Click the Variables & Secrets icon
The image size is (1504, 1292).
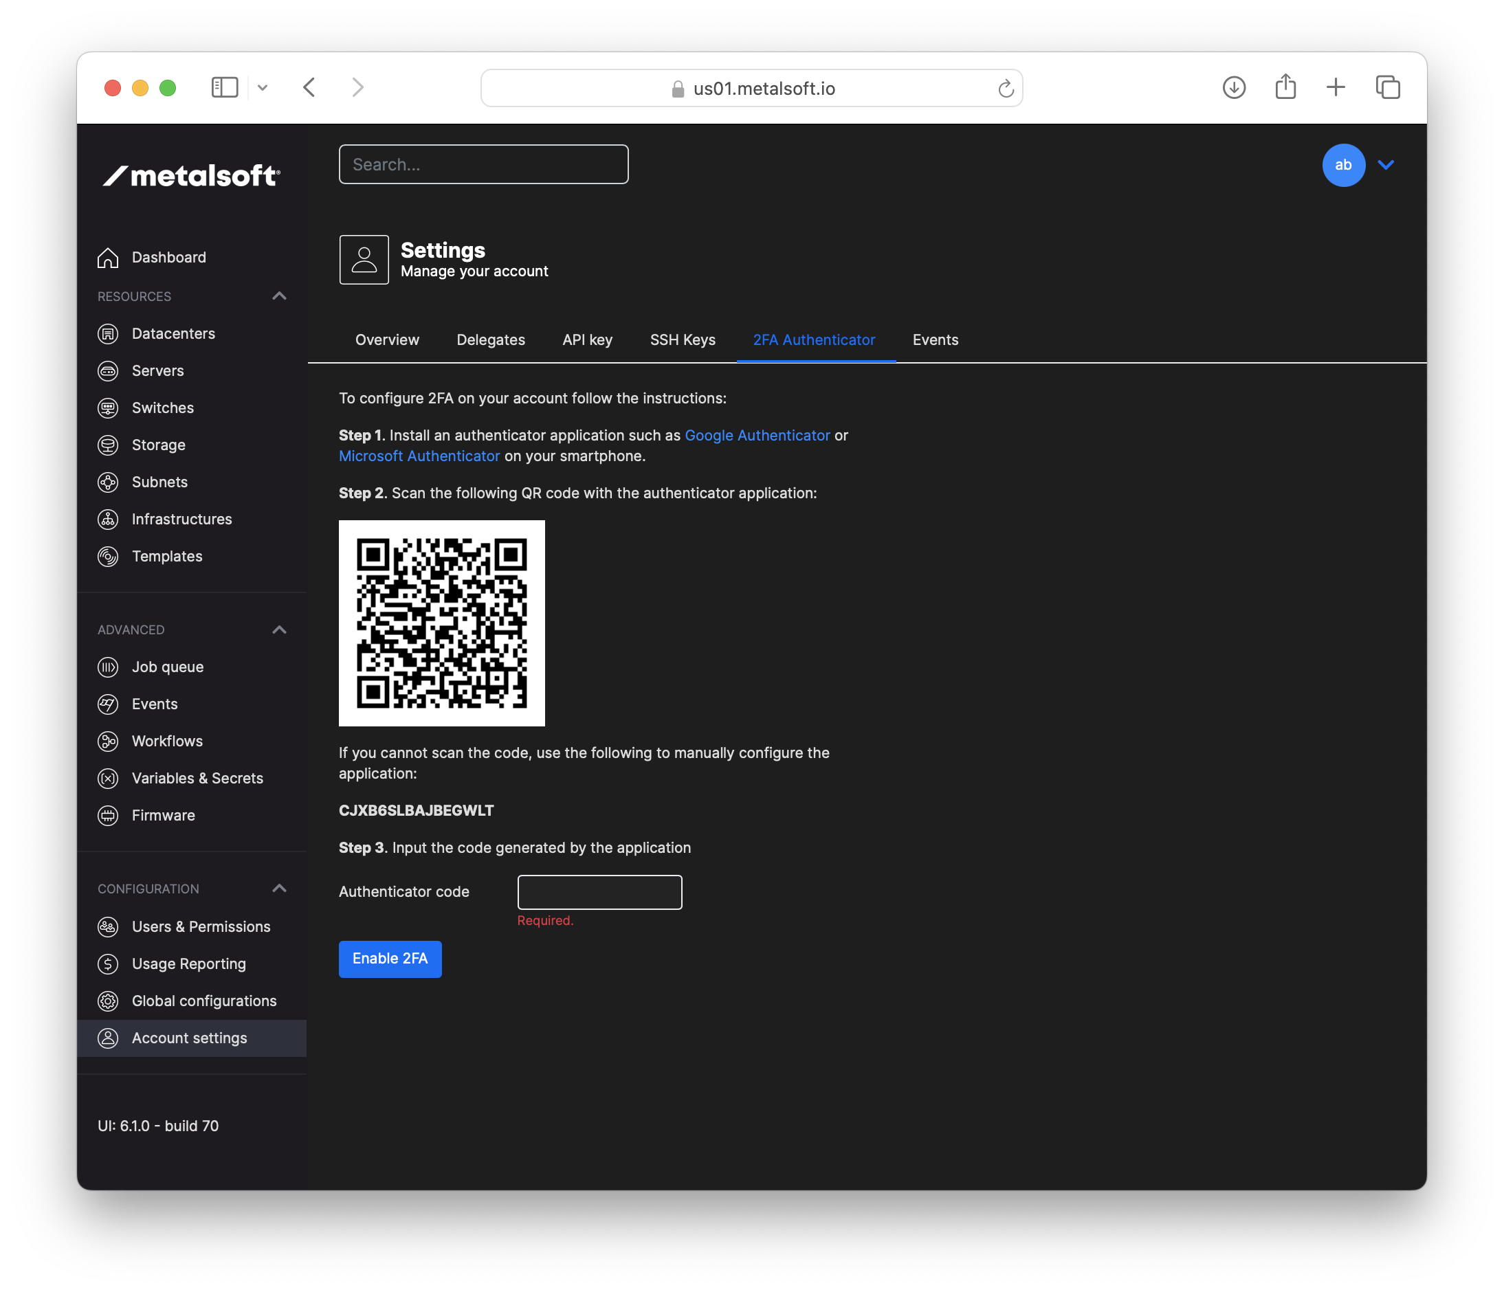click(x=108, y=778)
